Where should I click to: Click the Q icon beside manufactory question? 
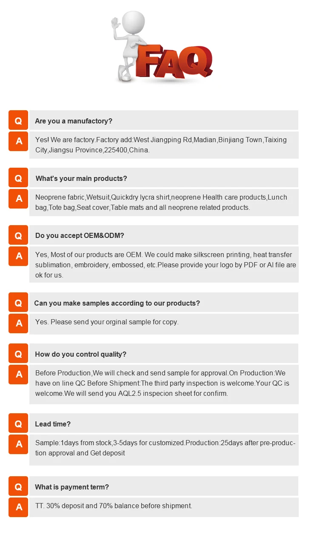(18, 120)
